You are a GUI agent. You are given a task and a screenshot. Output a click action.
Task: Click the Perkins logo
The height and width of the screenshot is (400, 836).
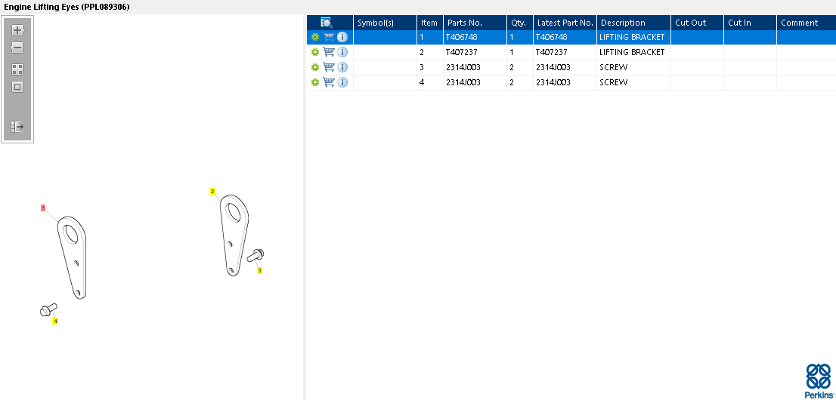click(818, 381)
